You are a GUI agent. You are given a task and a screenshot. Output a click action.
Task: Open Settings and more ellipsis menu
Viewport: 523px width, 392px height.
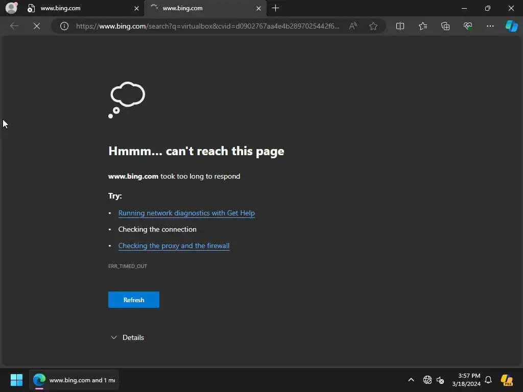click(490, 26)
